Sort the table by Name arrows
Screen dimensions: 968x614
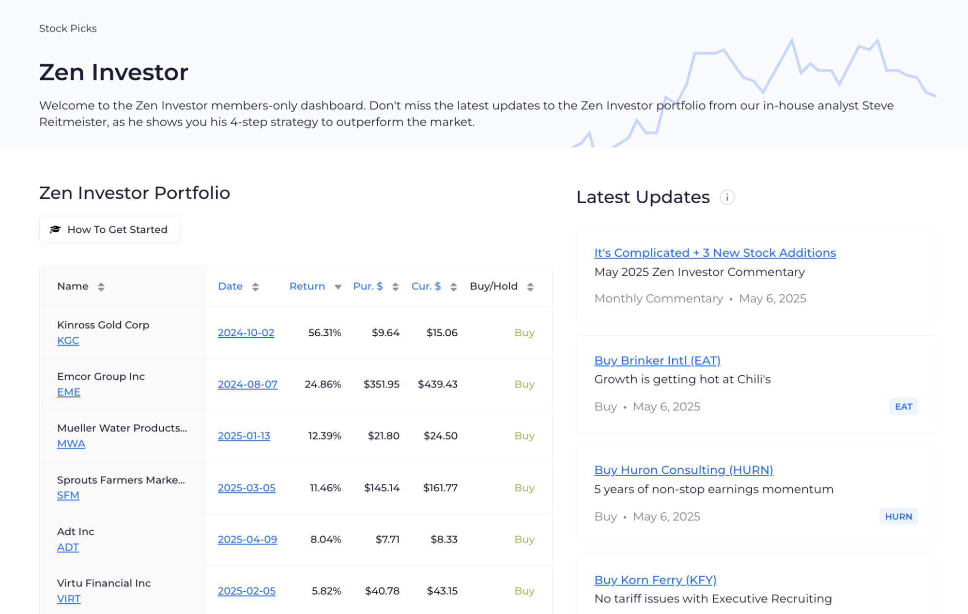[x=101, y=287]
